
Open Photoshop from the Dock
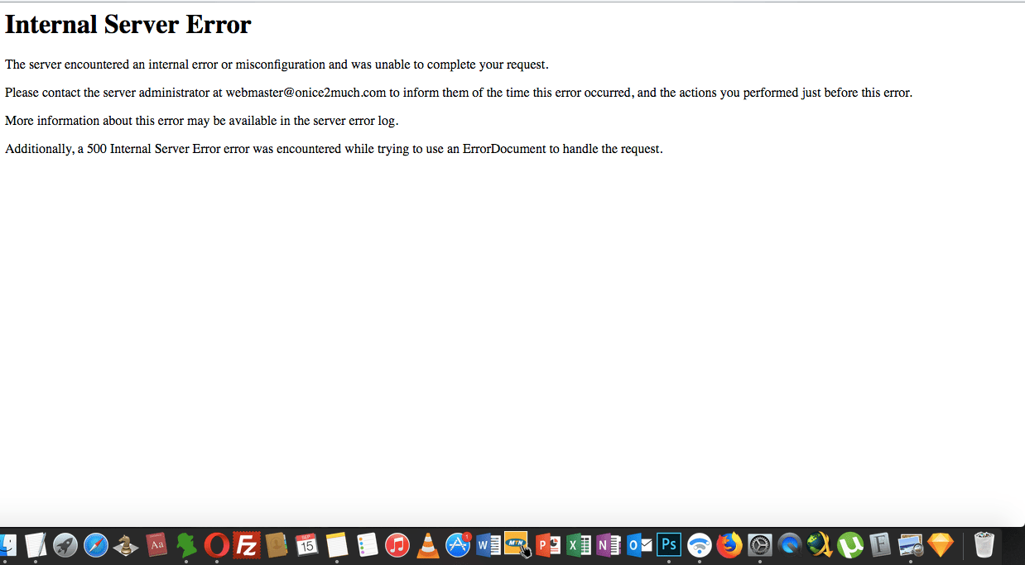[668, 545]
